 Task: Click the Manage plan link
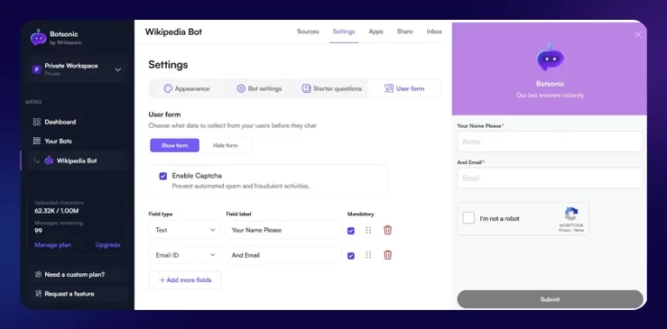(x=53, y=245)
